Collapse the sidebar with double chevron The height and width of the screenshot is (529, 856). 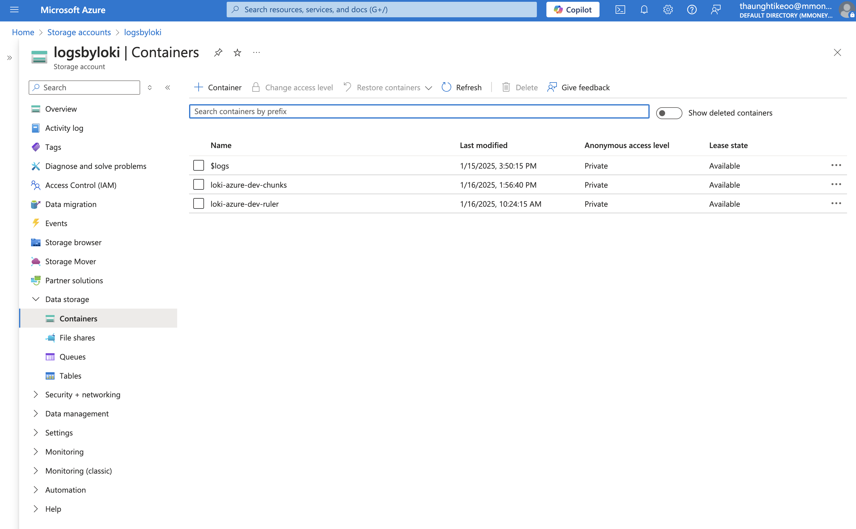pos(167,88)
